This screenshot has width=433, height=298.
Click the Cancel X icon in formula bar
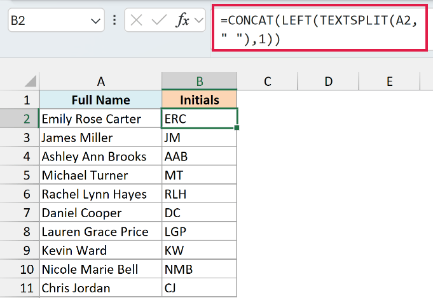(137, 20)
